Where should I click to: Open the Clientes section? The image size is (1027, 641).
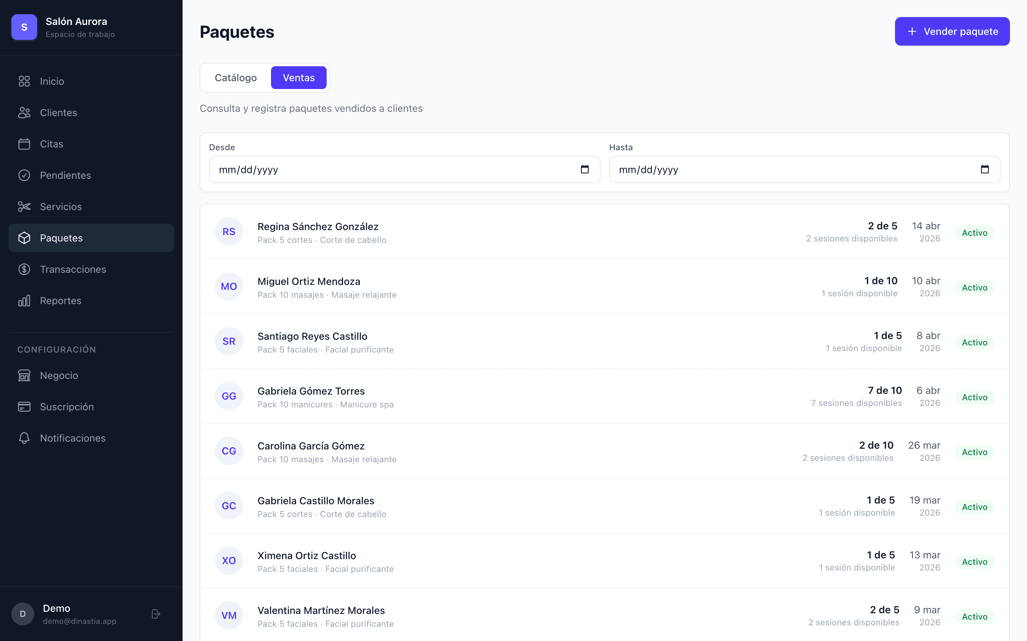click(x=91, y=113)
